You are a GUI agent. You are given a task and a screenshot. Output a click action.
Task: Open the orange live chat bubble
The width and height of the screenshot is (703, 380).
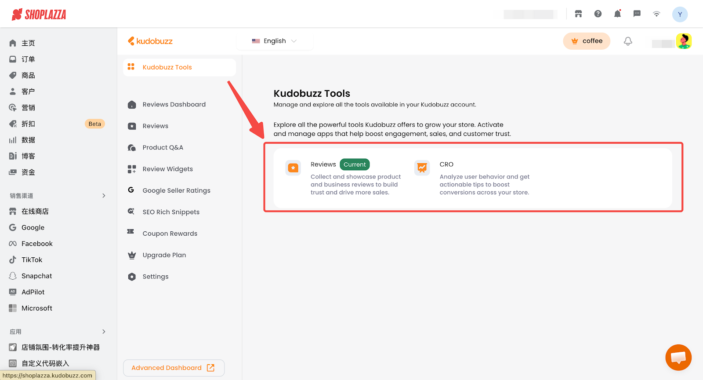tap(678, 357)
